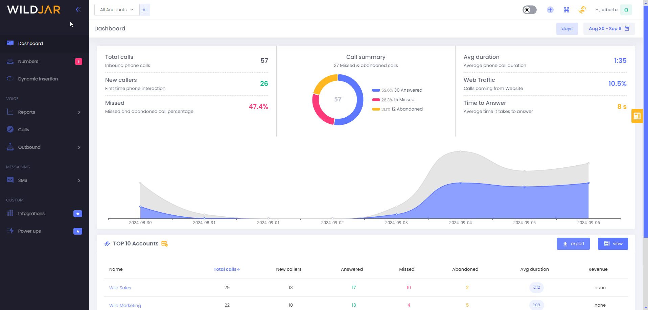Viewport: 648px width, 310px height.
Task: Open the Wild Sales account link
Action: [120, 288]
